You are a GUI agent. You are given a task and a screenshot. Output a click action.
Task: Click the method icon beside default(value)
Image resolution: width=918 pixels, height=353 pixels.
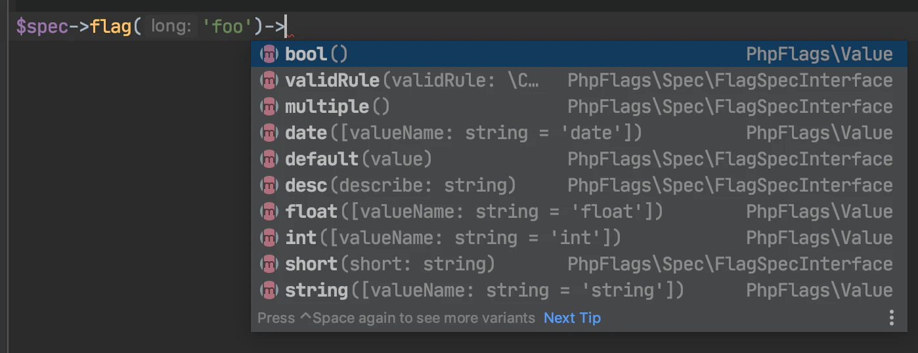[269, 159]
